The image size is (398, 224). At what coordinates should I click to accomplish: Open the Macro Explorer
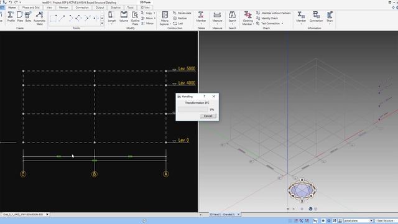165,18
